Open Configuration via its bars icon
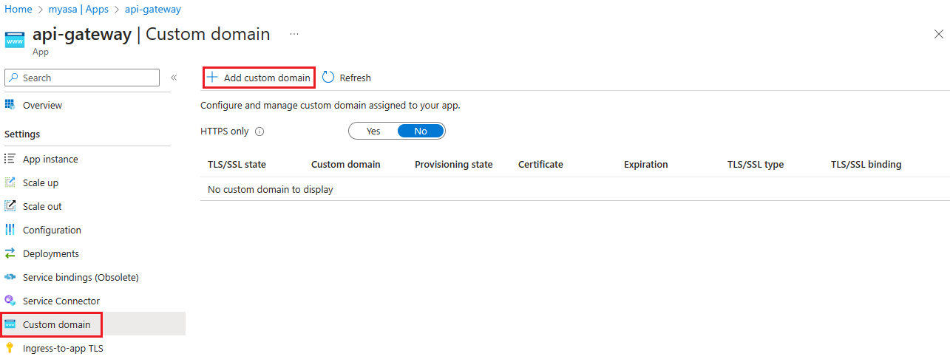Screen dimensions: 950x362 [x=10, y=230]
